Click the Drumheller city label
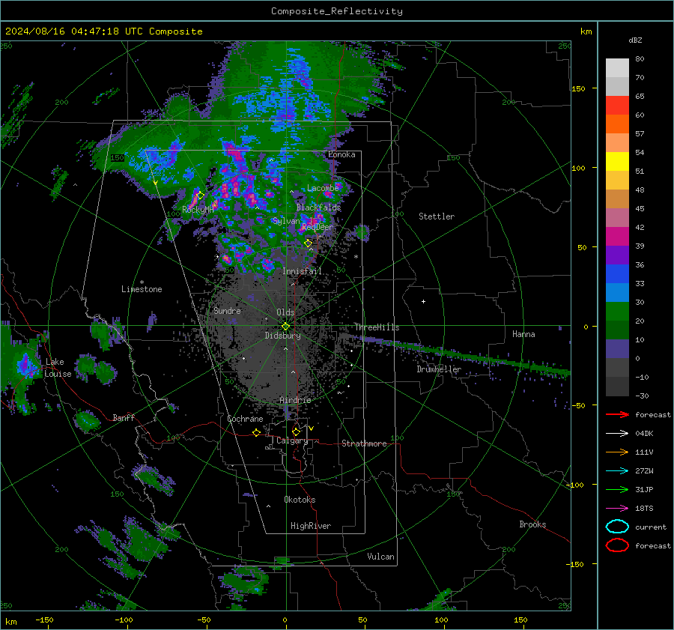This screenshot has height=630, width=674. click(439, 369)
